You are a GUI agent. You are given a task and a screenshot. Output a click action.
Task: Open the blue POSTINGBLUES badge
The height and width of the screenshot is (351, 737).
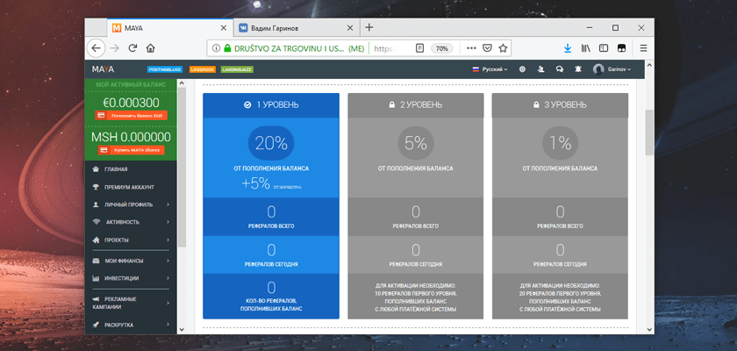point(165,69)
